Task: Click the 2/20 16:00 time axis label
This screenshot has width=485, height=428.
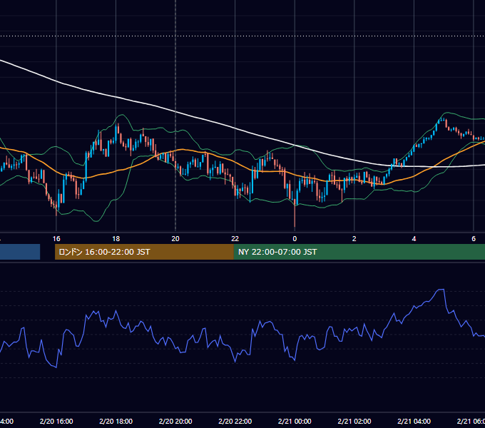Action: [56, 421]
